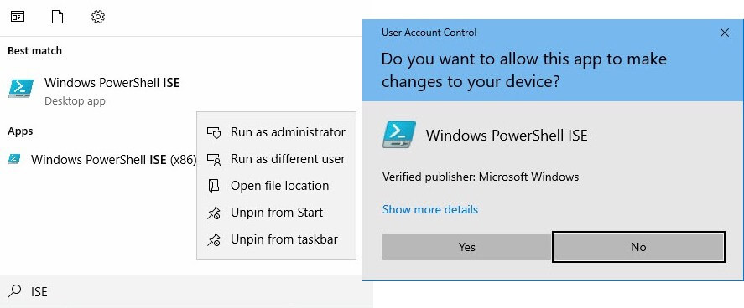Image resolution: width=744 pixels, height=308 pixels.
Task: Select Unpin from Start option
Action: [276, 213]
